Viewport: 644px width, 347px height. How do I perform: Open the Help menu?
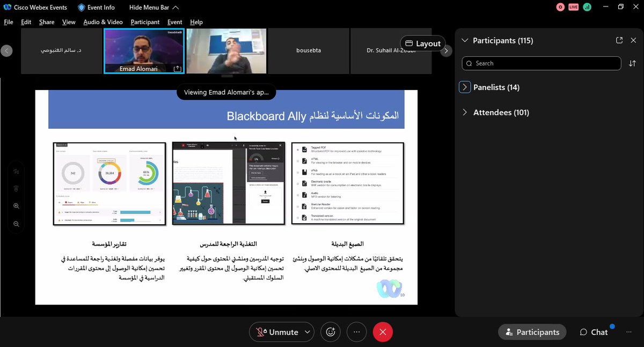(x=196, y=22)
